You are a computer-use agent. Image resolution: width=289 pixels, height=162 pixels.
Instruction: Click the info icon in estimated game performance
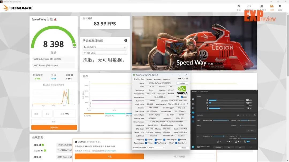[x=126, y=40]
